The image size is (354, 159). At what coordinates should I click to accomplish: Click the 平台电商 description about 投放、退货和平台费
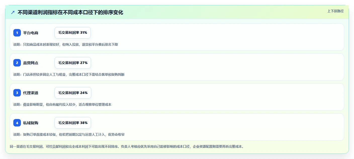66,44
